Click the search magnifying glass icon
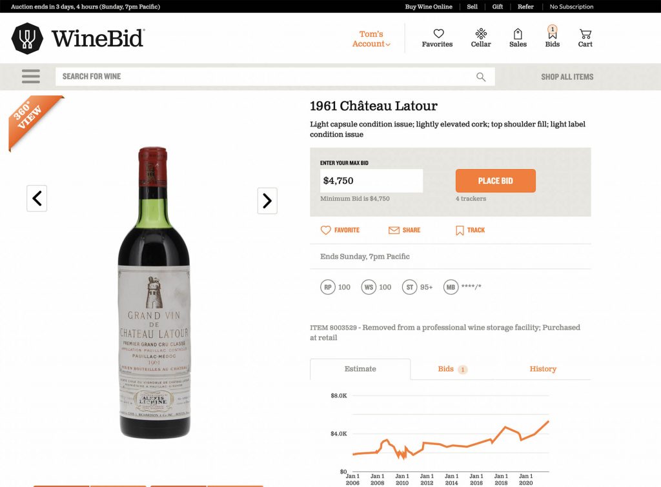 pyautogui.click(x=481, y=77)
